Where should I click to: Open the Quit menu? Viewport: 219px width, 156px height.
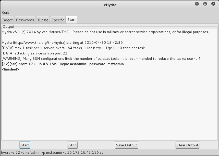(x=6, y=12)
